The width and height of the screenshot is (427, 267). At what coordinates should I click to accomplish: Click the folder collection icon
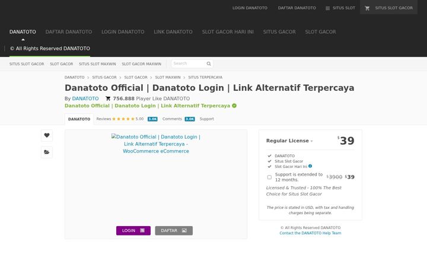tap(47, 152)
